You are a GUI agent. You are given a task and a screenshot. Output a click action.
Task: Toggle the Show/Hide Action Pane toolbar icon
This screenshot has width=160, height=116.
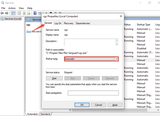[x=40, y=13]
